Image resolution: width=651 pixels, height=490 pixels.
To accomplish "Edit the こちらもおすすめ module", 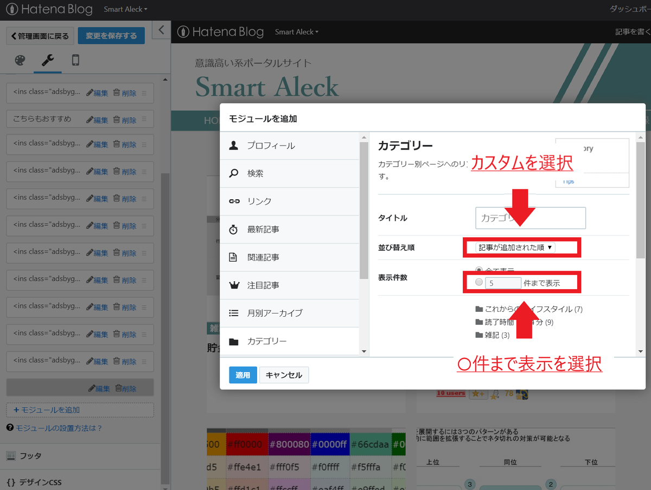I will point(98,120).
